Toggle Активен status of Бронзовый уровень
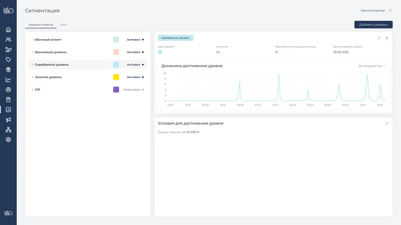The height and width of the screenshot is (225, 401). tap(135, 52)
